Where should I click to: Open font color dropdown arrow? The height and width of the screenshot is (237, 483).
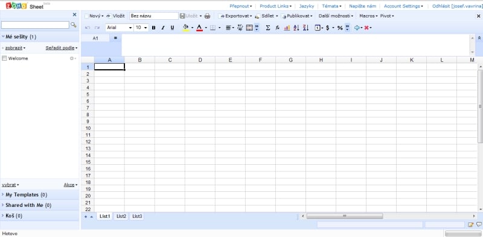(206, 28)
